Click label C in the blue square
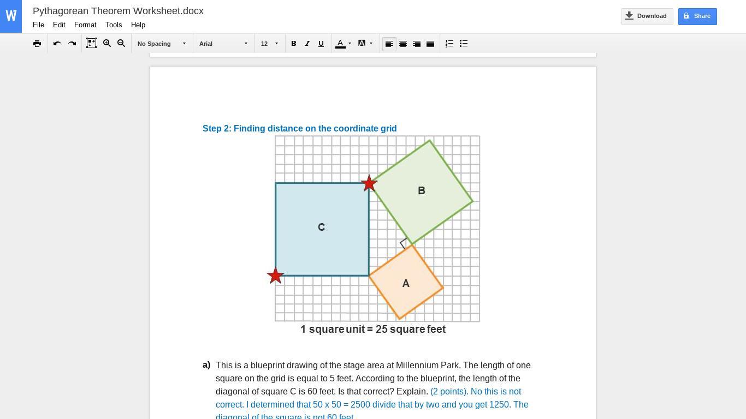 pyautogui.click(x=322, y=228)
